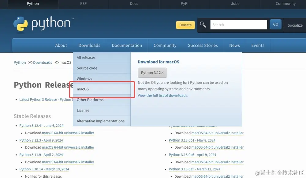Click the Python breadcrumb link
Image resolution: width=306 pixels, height=178 pixels.
[20, 62]
